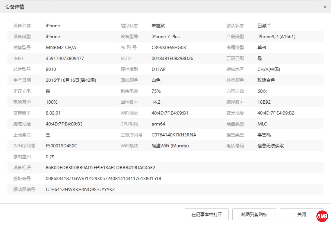This screenshot has height=225, width=331.
Task: Click the IMEI field label
Action: (x=18, y=59)
